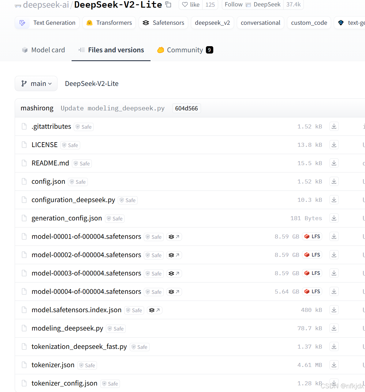Viewport: 365px width, 392px height.
Task: Download model-00004-of-000004.safetensors via download icon
Action: 334,291
